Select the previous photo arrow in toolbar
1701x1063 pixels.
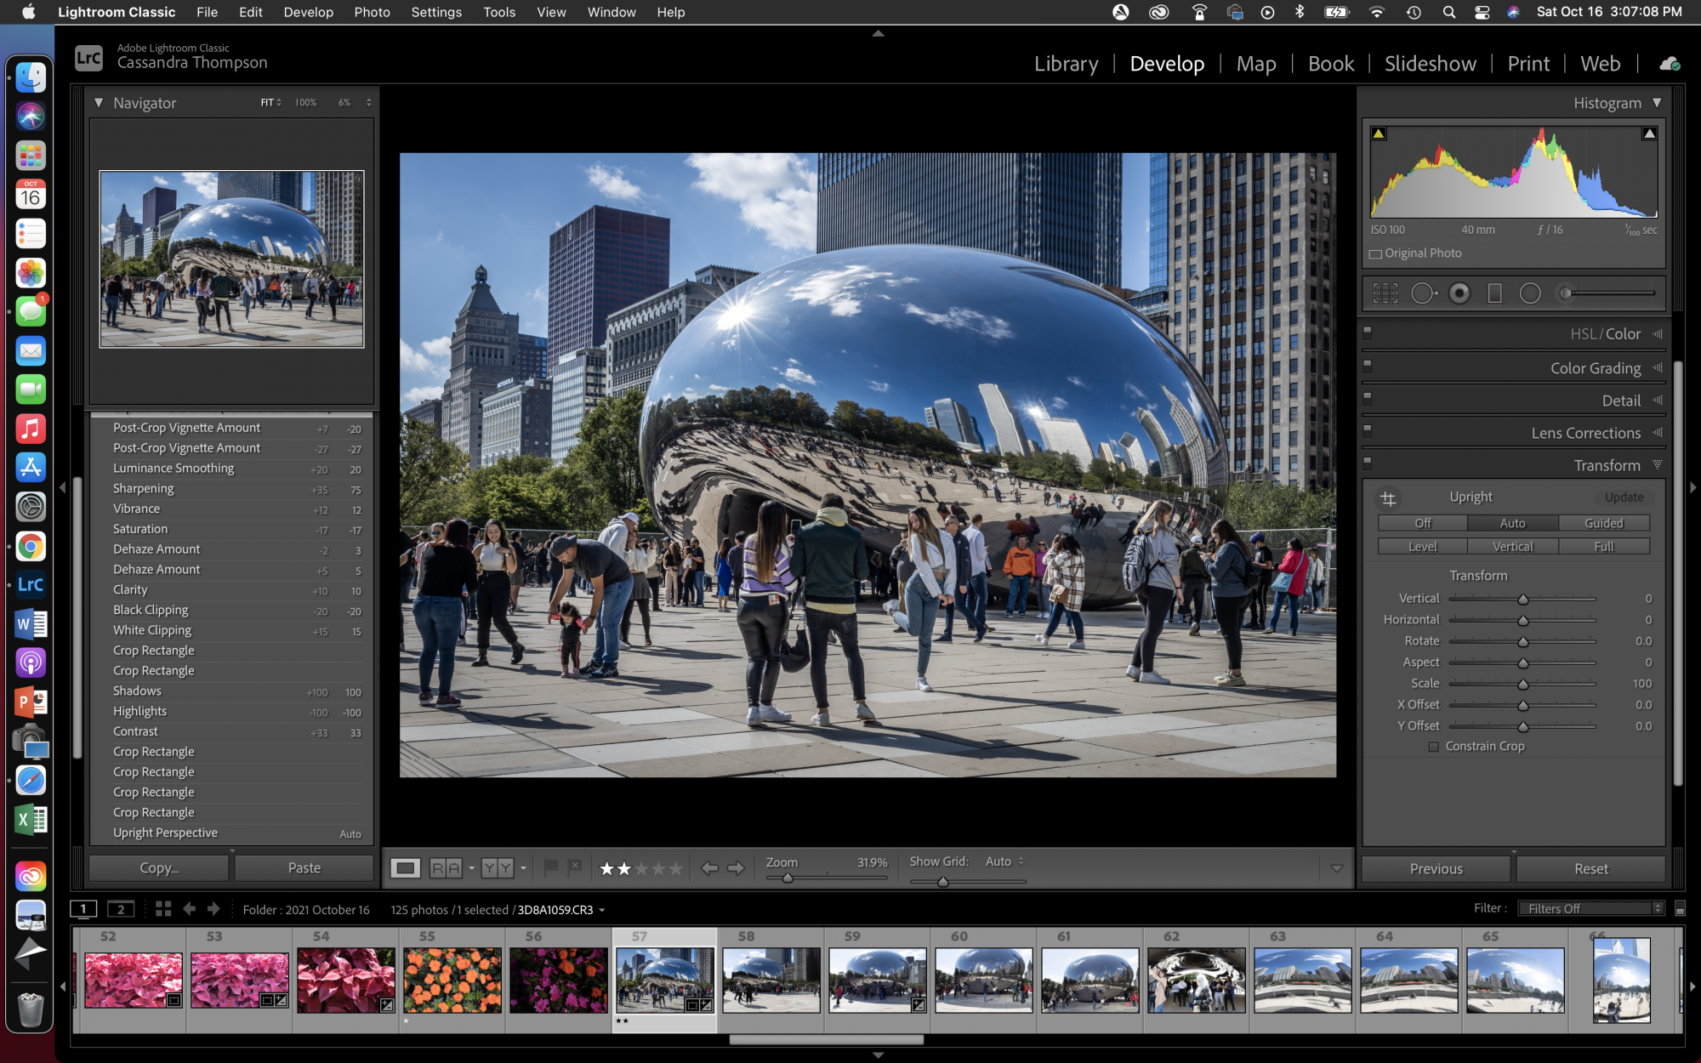pos(709,868)
